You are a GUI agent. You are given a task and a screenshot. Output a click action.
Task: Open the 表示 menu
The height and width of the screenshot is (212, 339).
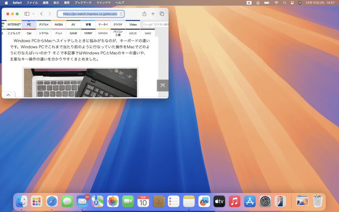(x=56, y=3)
